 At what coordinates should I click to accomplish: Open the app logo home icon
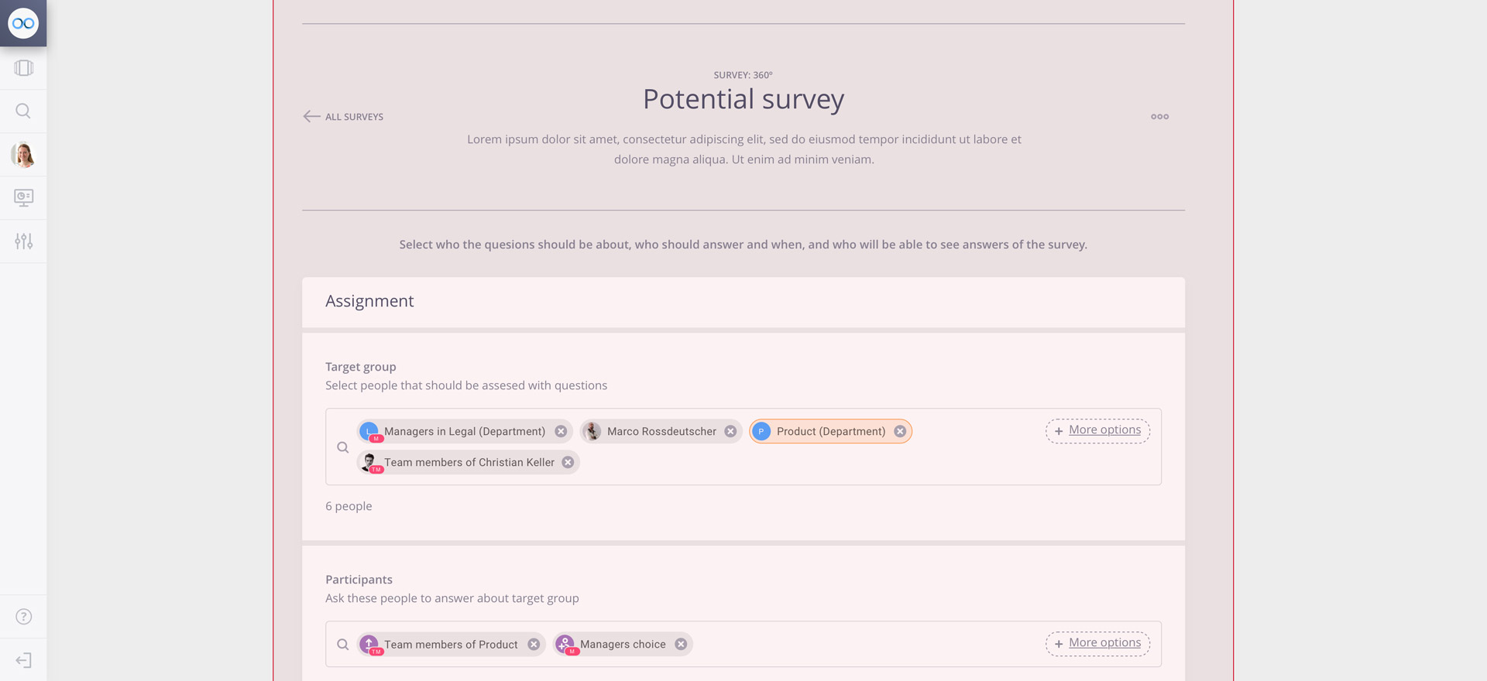pos(23,23)
